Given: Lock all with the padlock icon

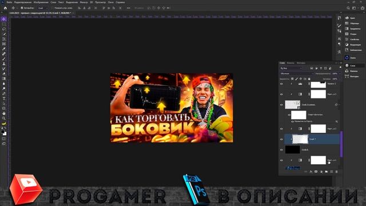Looking at the screenshot, I should [309, 79].
